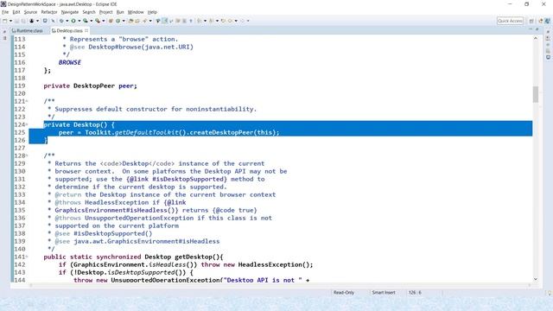This screenshot has height=311, width=553.
Task: Click the Next Annotation arrow icon
Action: coord(200,21)
